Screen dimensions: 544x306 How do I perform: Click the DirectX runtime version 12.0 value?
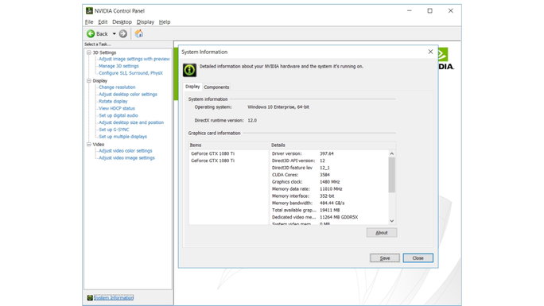pos(252,120)
